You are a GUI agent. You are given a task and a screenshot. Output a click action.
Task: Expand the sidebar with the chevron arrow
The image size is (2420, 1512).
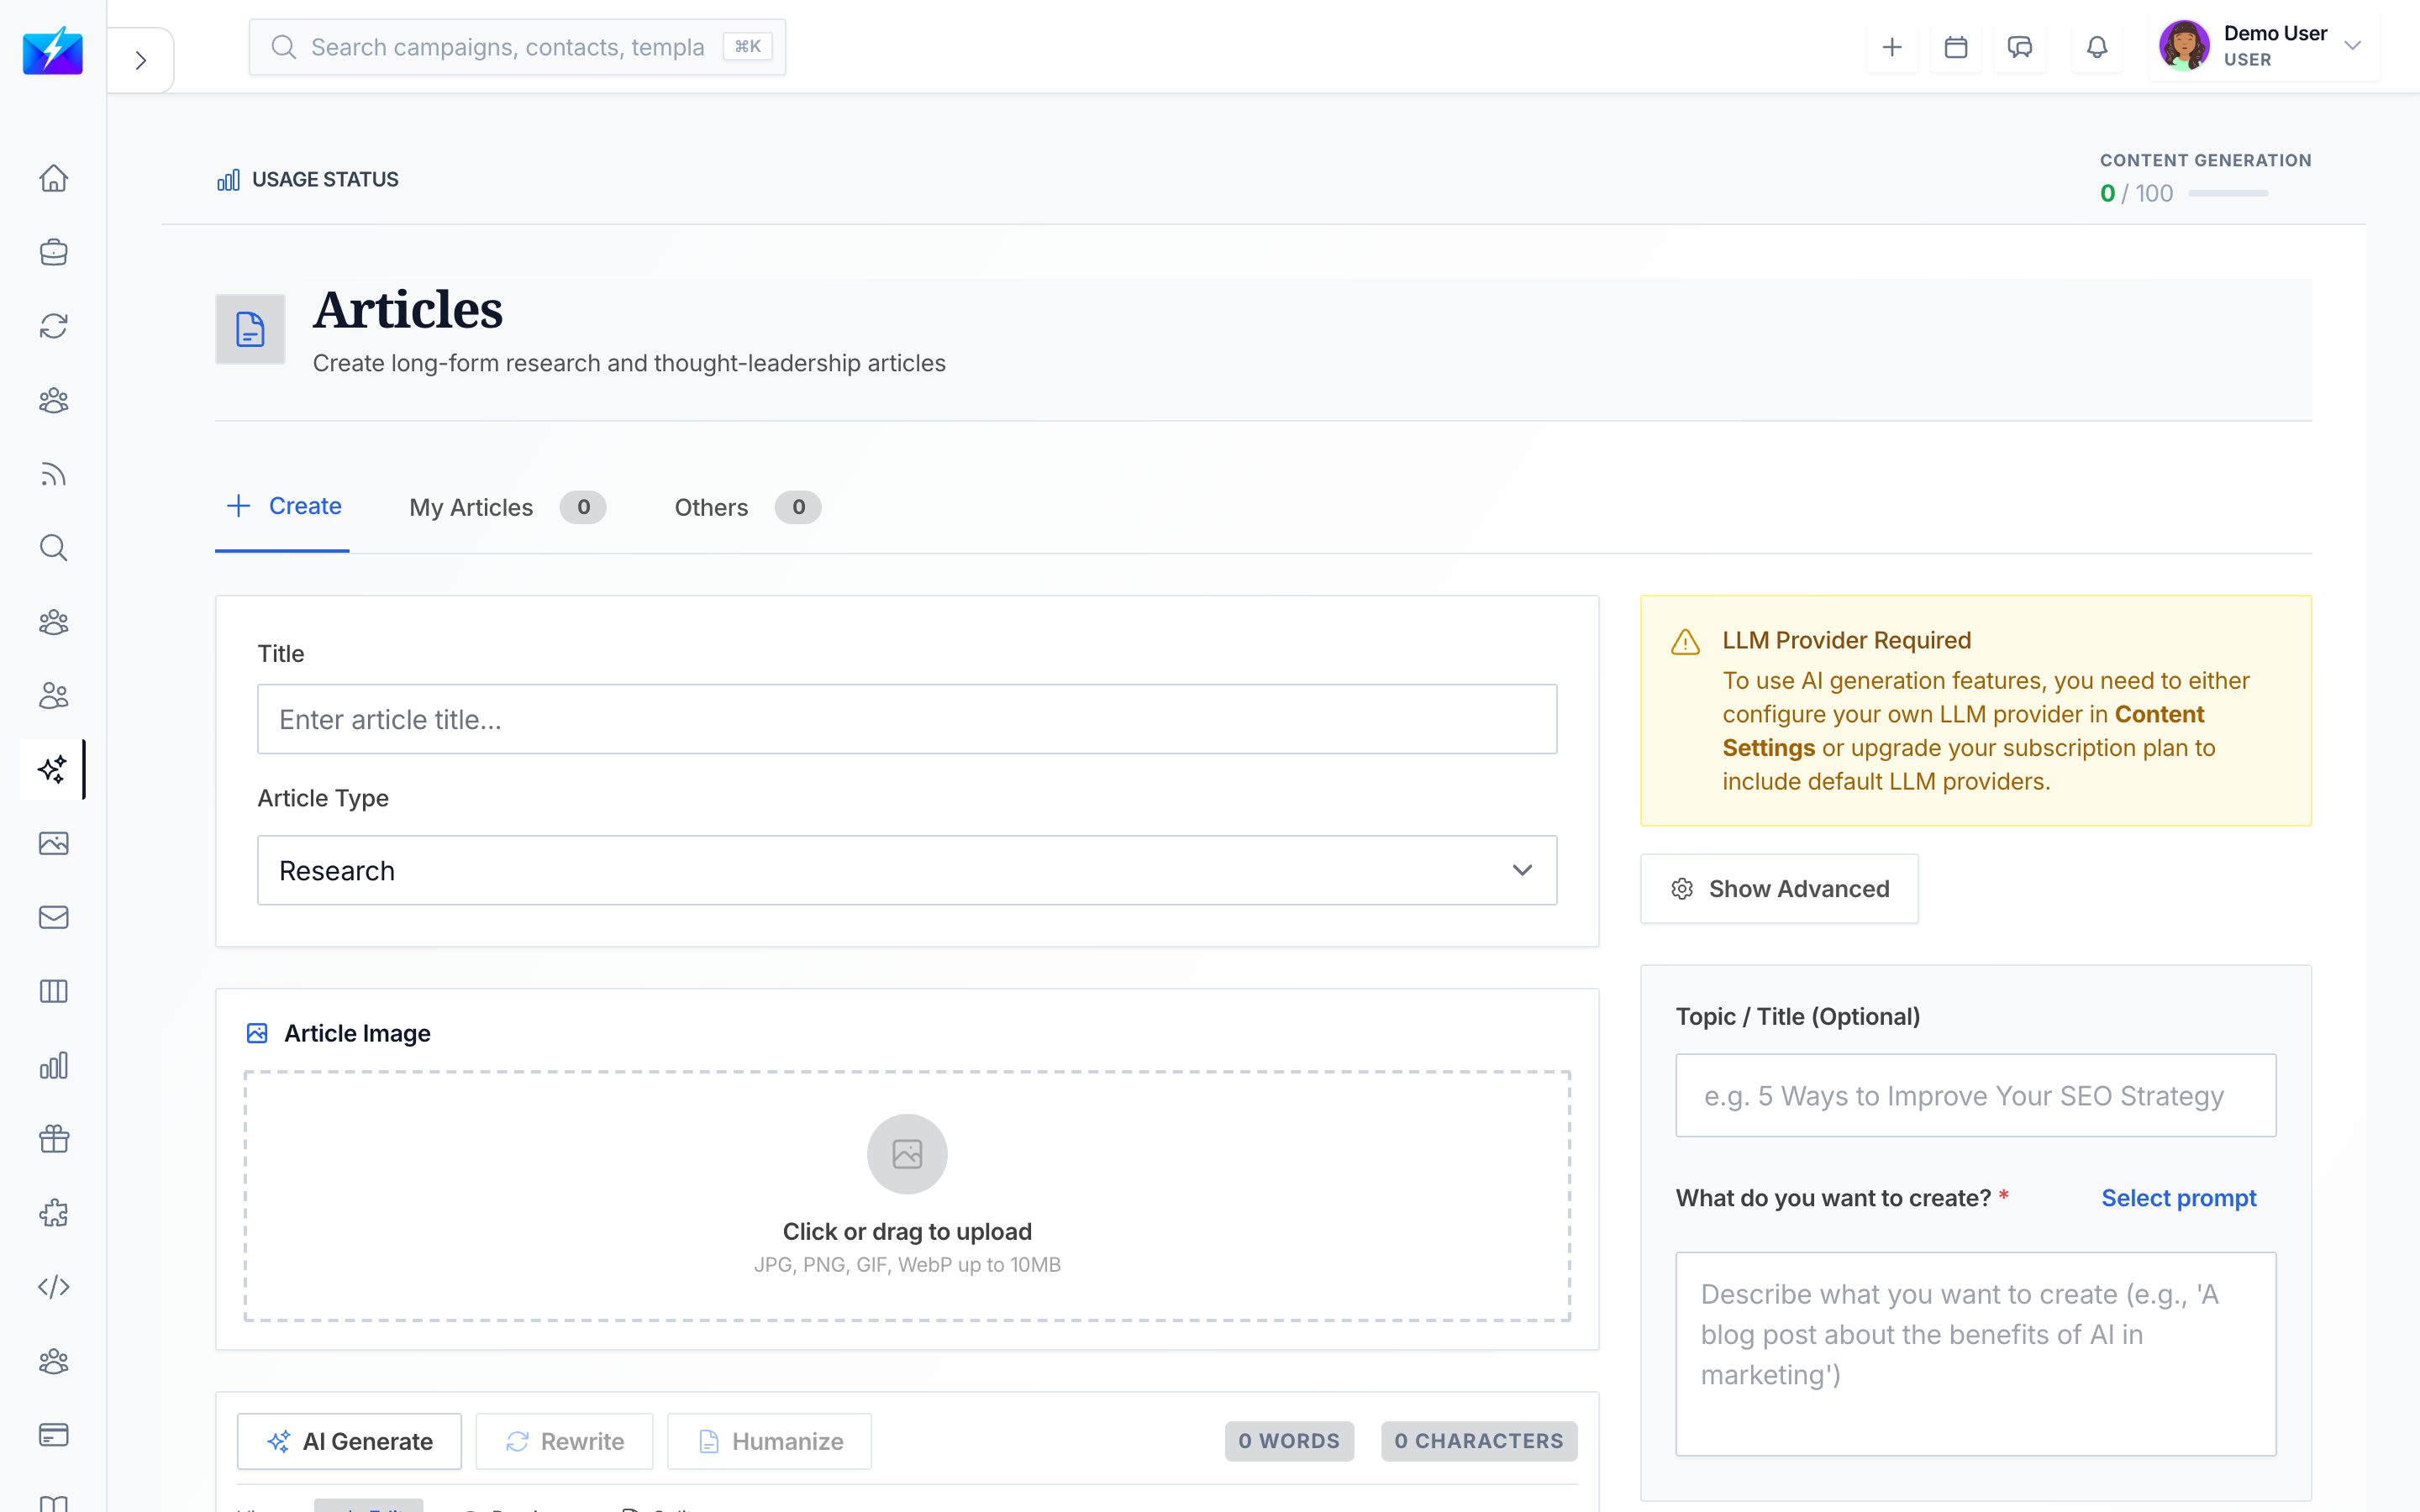coord(141,60)
